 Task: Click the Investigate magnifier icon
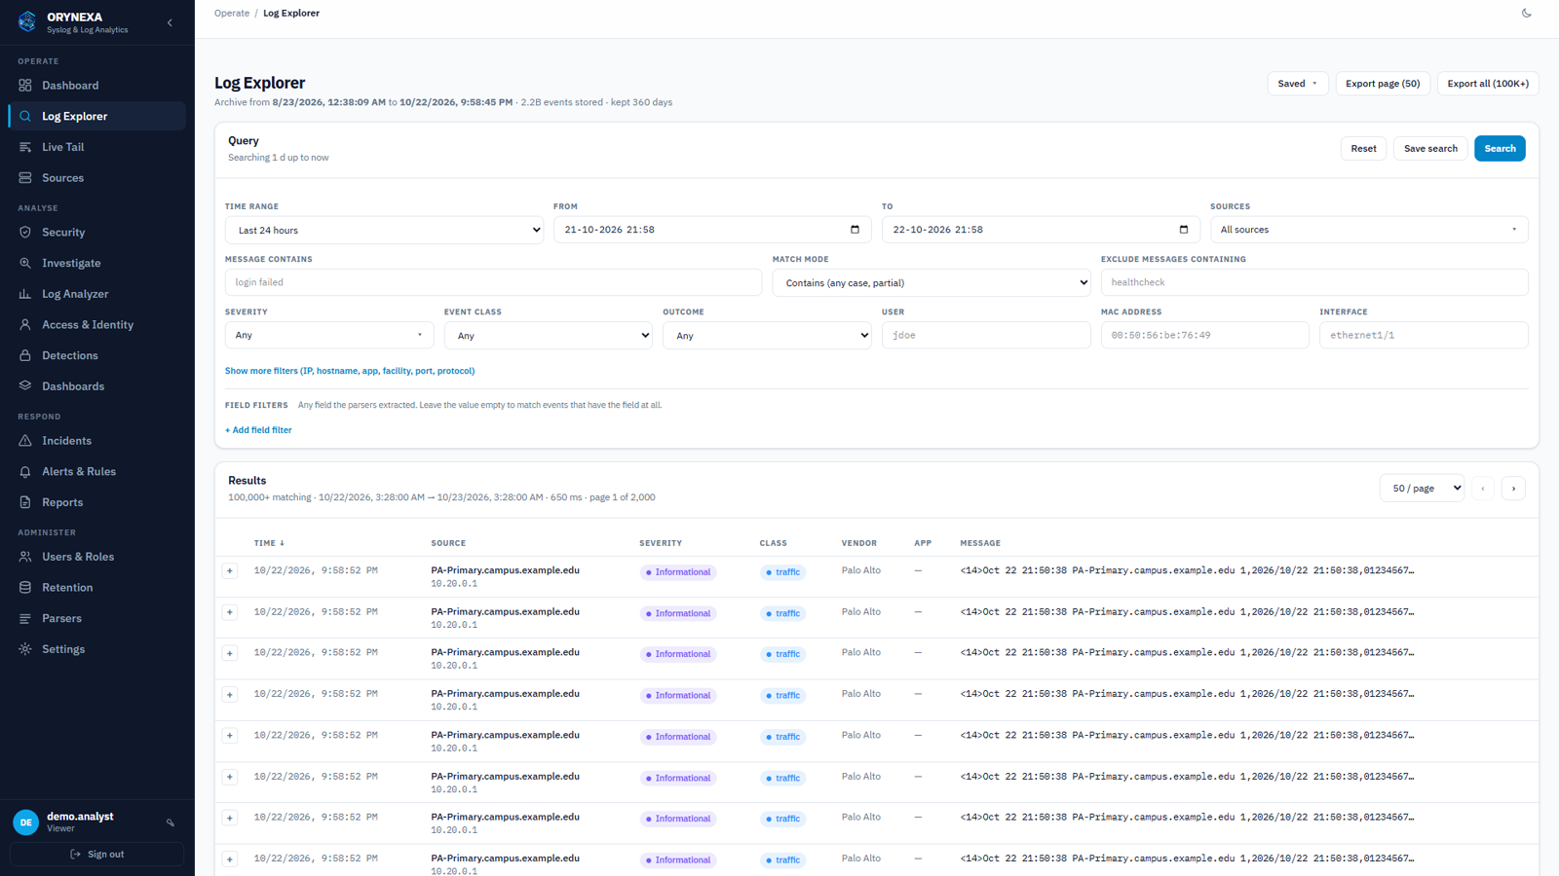click(x=25, y=264)
